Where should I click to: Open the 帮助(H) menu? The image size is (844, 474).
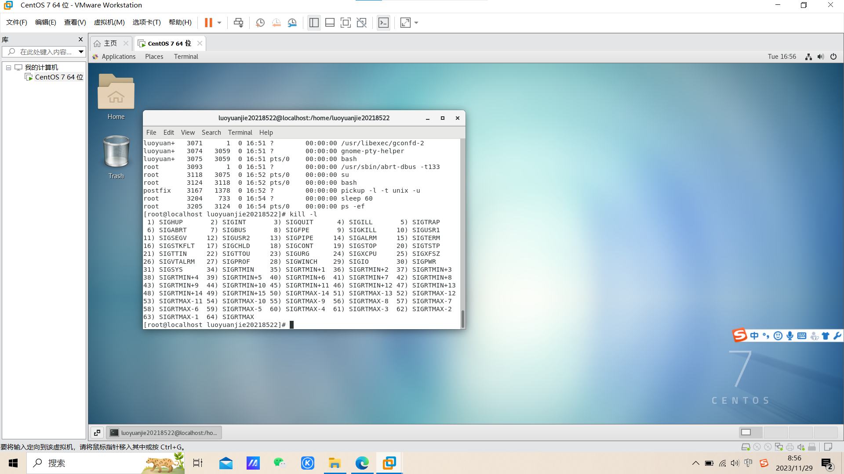tap(180, 22)
